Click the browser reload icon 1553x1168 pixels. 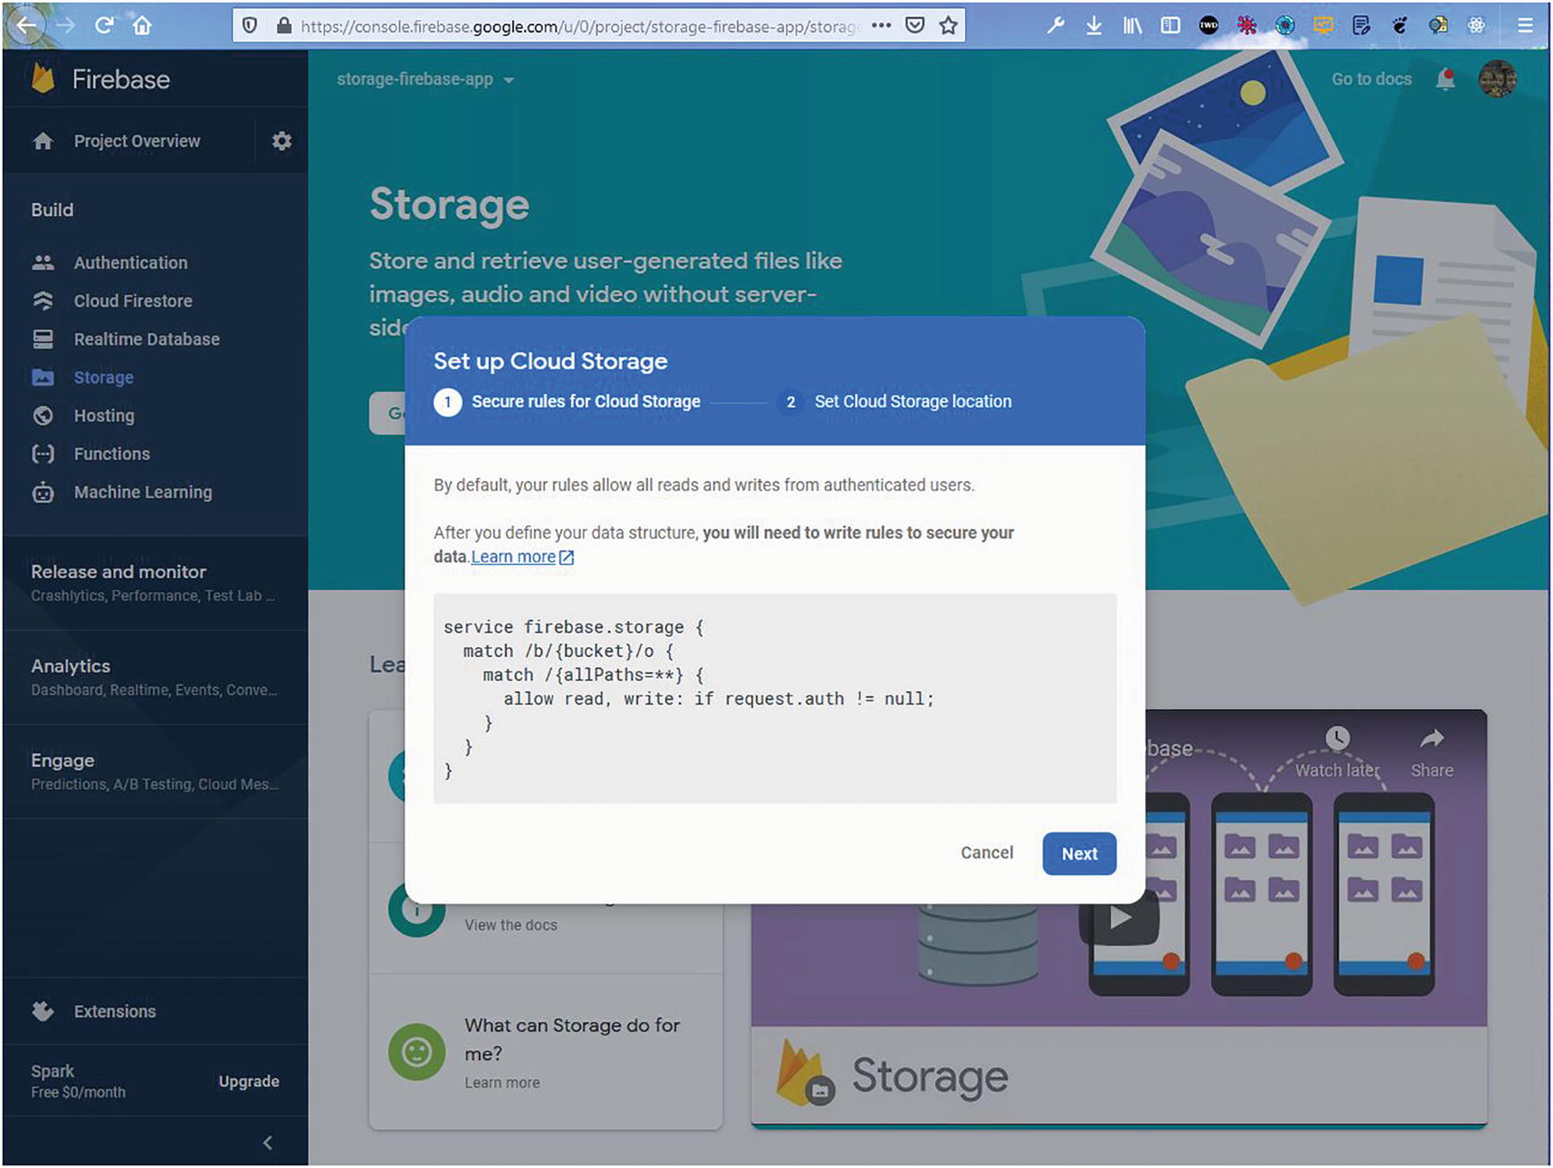[104, 26]
